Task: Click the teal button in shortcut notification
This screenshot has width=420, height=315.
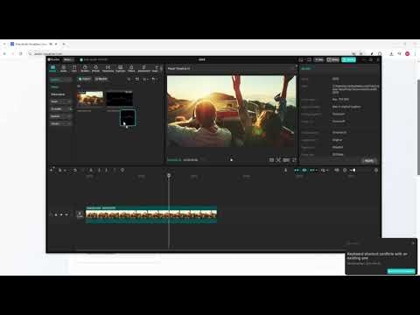Action: (401, 271)
